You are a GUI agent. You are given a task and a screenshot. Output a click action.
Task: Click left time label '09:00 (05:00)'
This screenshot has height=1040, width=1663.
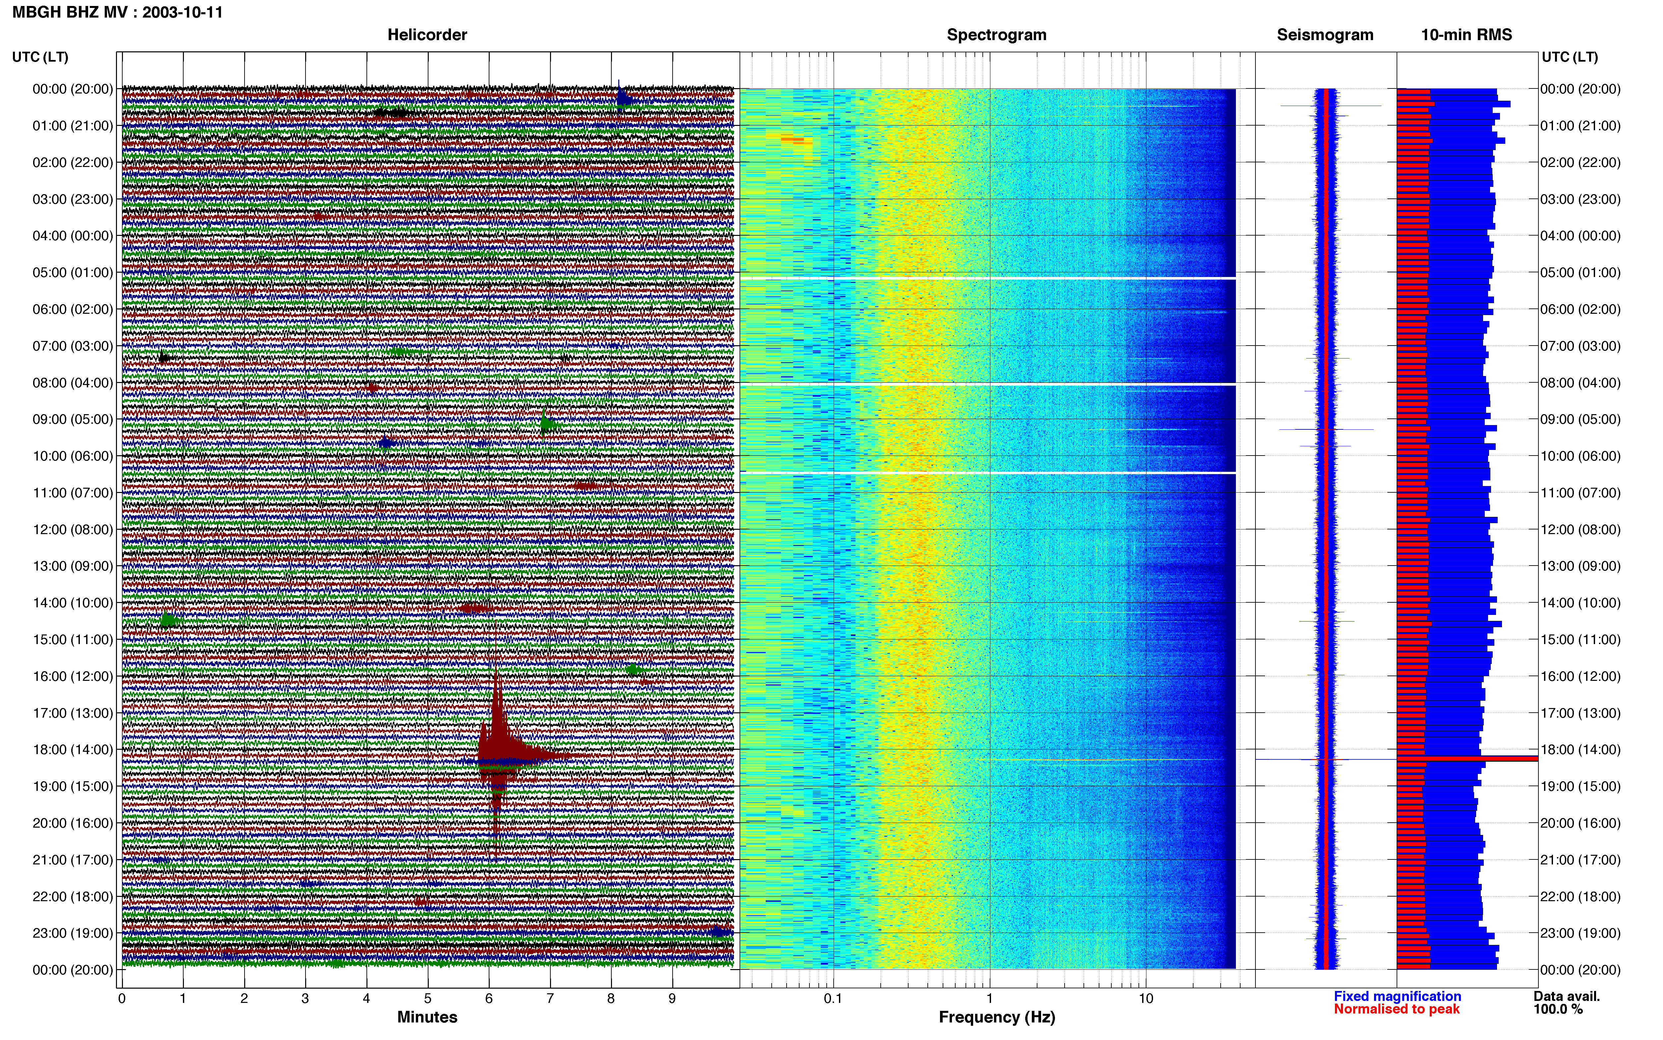pos(73,419)
